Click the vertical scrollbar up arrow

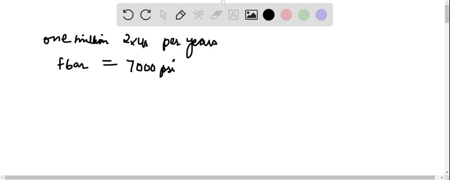[x=447, y=2]
